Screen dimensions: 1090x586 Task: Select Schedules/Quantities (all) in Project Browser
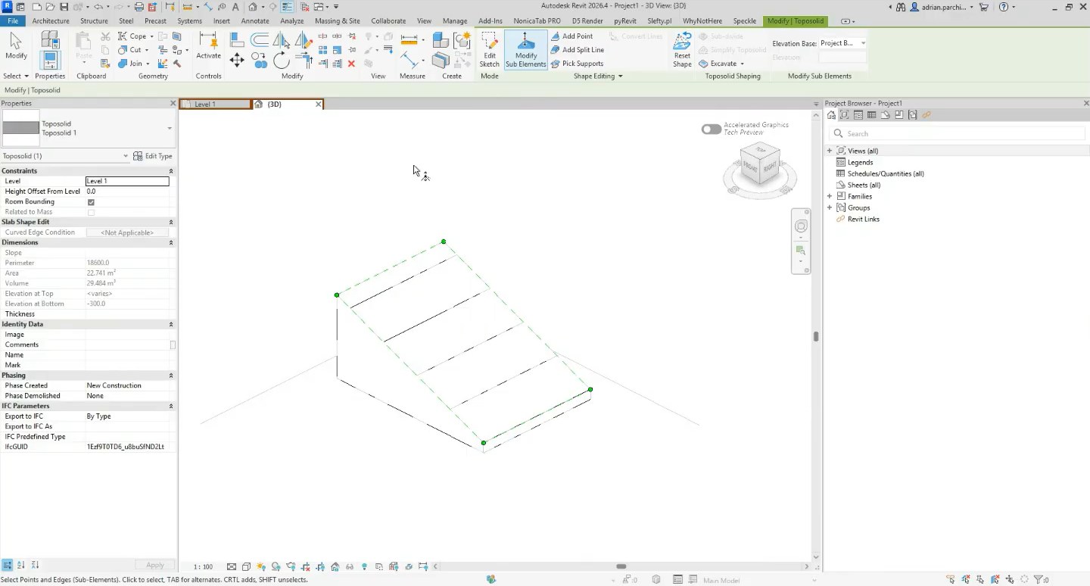click(886, 173)
